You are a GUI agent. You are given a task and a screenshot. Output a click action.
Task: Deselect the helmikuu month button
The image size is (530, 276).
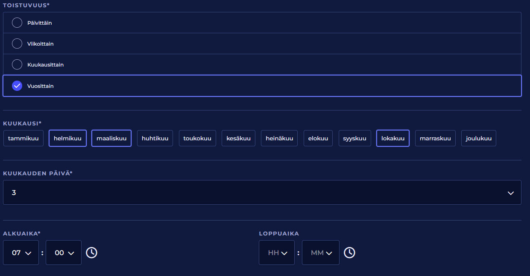click(67, 138)
